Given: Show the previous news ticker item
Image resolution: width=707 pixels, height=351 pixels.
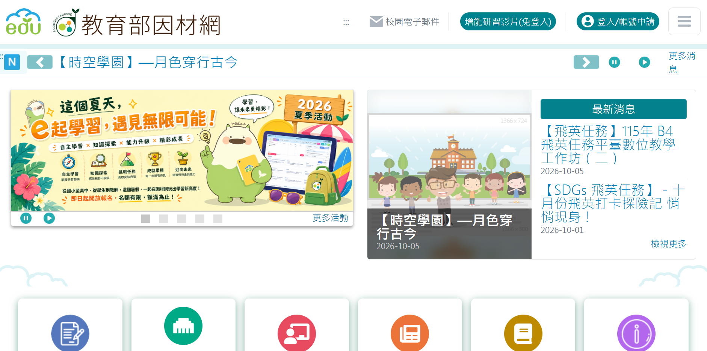Looking at the screenshot, I should tap(40, 62).
